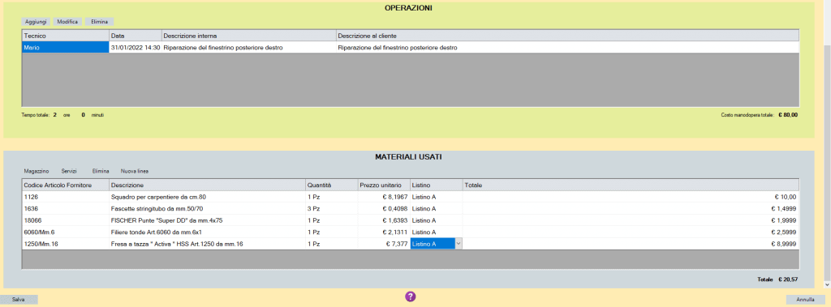Click Prezzo unitario column header

coord(384,185)
